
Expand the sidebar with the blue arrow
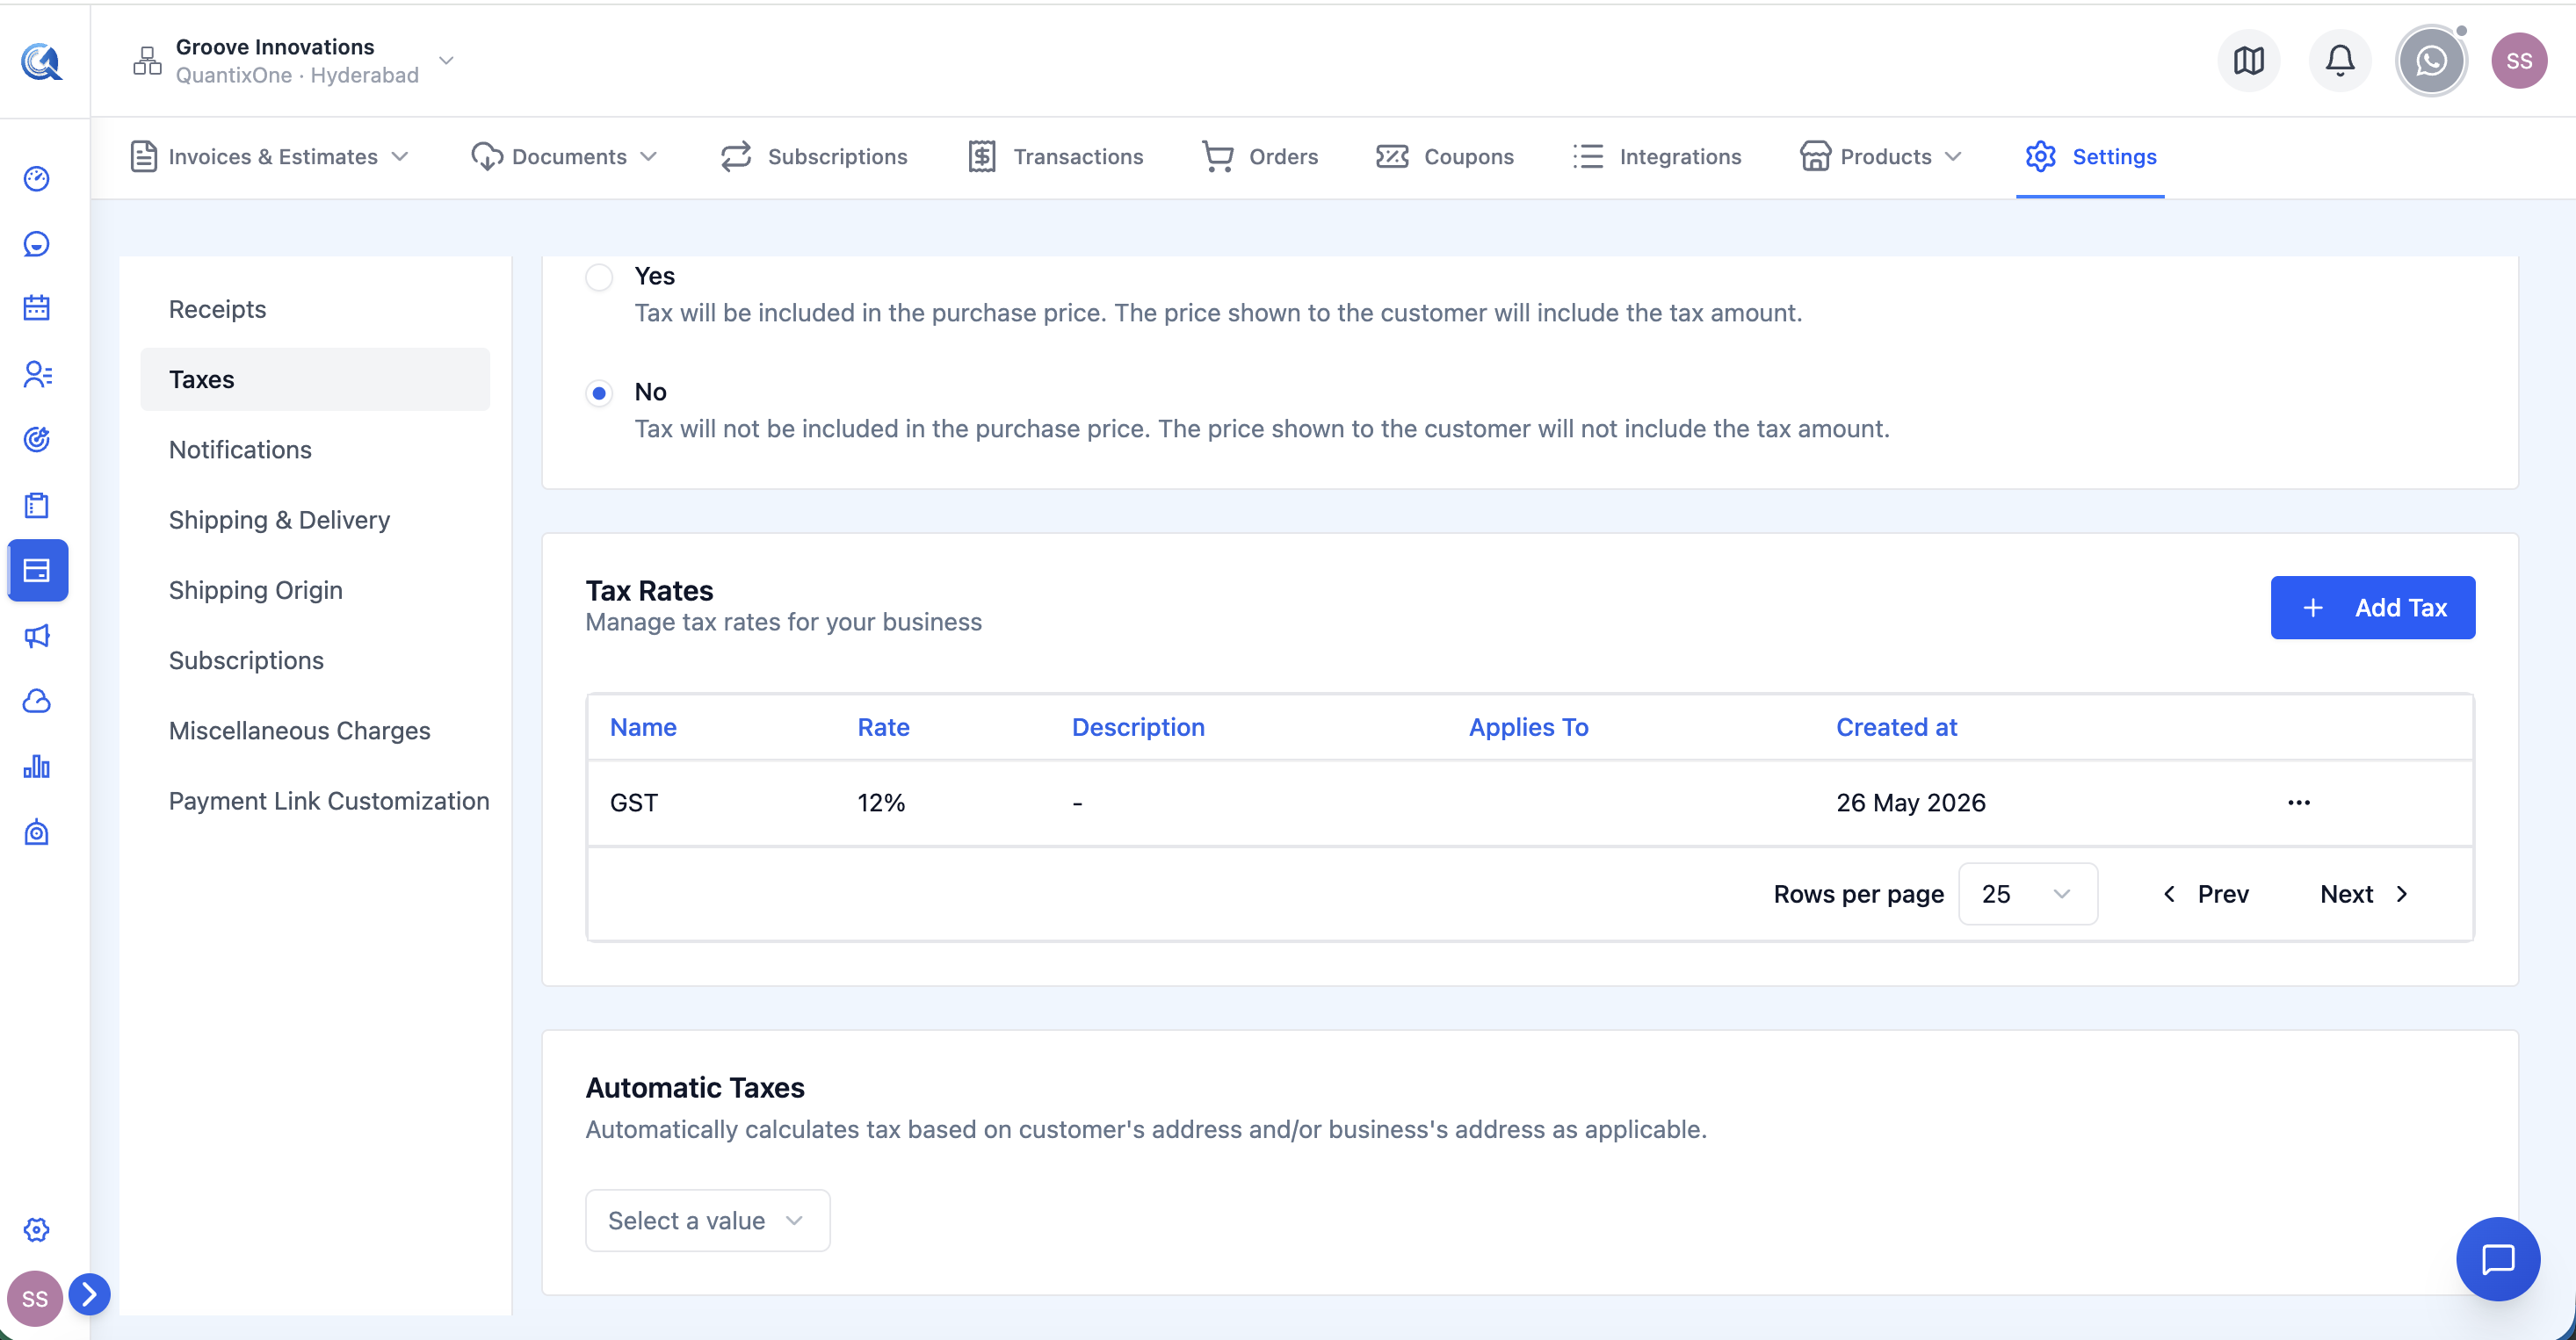[x=90, y=1294]
